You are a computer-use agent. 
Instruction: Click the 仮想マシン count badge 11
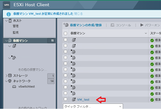point(51,41)
